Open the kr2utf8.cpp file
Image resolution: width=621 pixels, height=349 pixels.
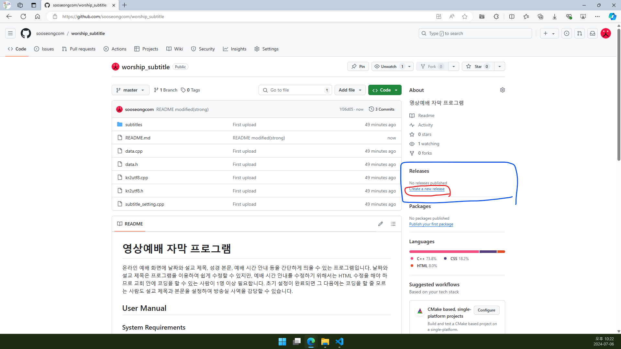(x=137, y=178)
